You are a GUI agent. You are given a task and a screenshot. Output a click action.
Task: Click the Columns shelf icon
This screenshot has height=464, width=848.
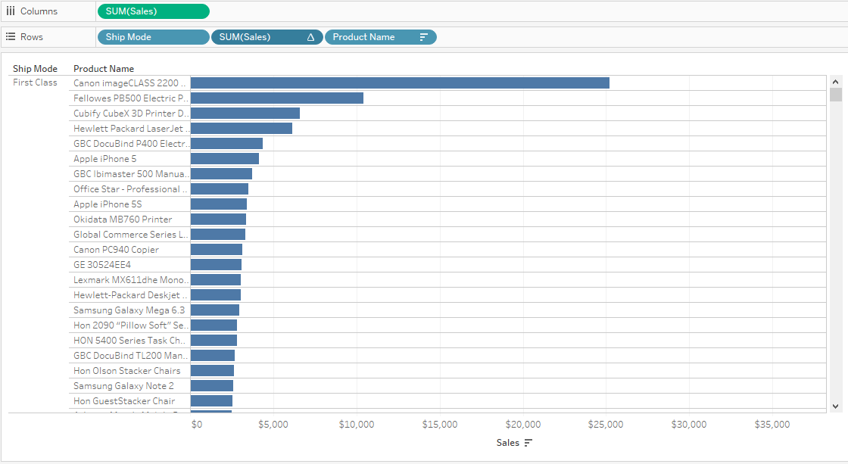tap(11, 11)
